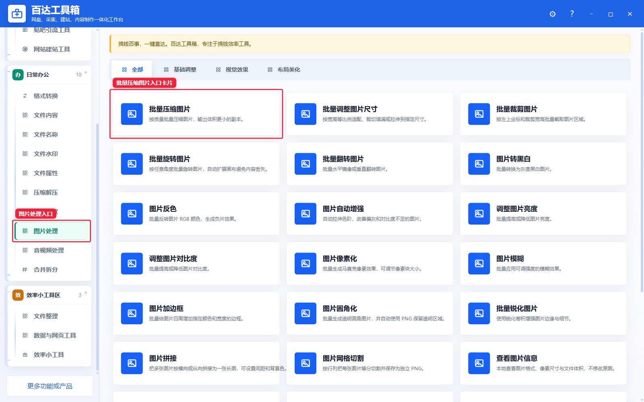
Task: Click the 图片自动增强 card icon
Action: coord(305,213)
